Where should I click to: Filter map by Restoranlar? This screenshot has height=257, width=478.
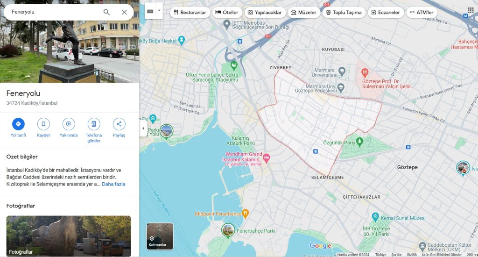click(x=190, y=13)
